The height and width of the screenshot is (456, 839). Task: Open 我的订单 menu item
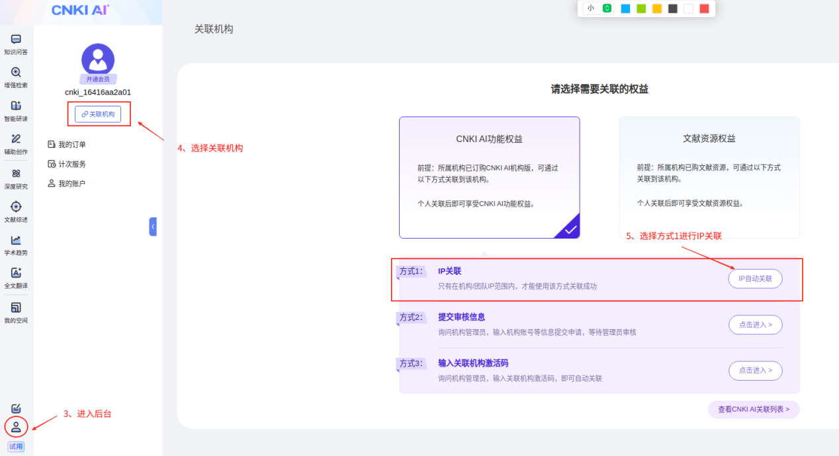pyautogui.click(x=71, y=145)
